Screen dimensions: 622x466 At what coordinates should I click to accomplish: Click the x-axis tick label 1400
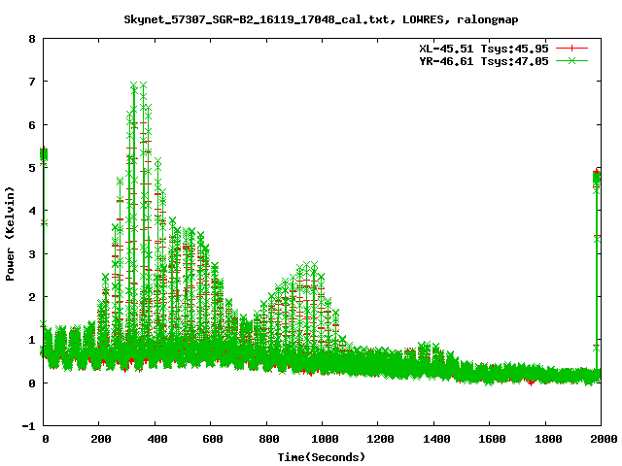click(436, 439)
